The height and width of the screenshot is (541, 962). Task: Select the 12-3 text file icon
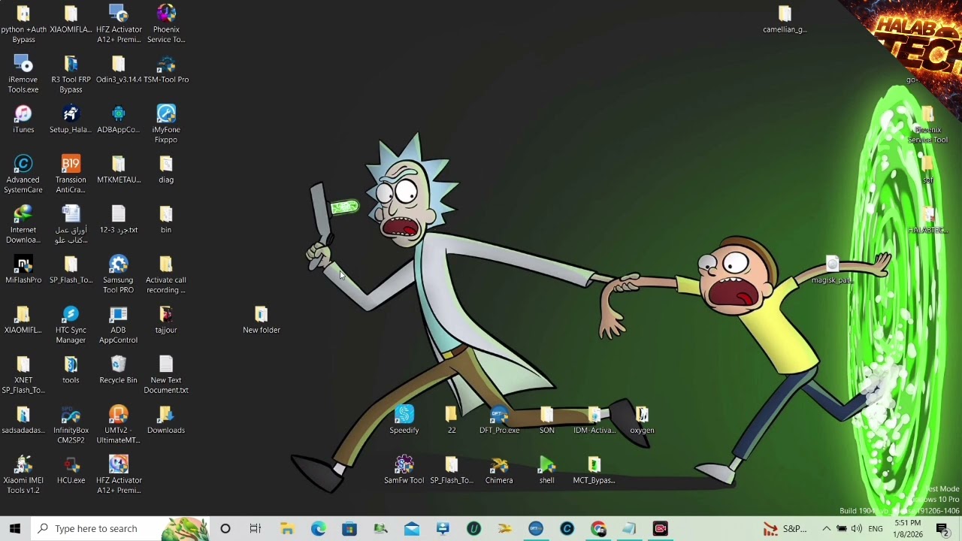(x=119, y=219)
